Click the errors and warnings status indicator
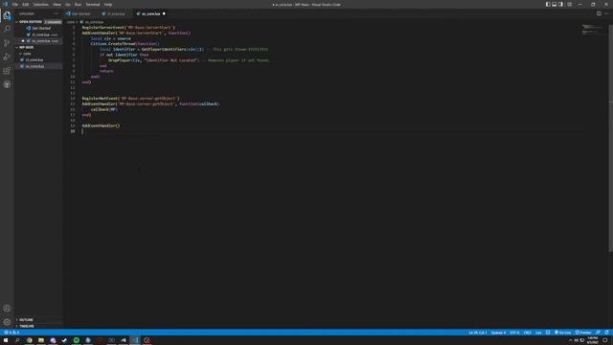The width and height of the screenshot is (613, 345). click(11, 333)
